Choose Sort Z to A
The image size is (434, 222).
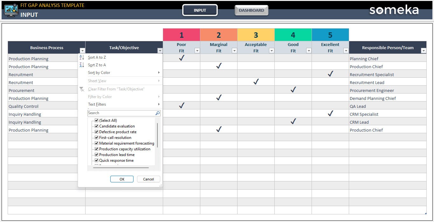[x=120, y=65]
